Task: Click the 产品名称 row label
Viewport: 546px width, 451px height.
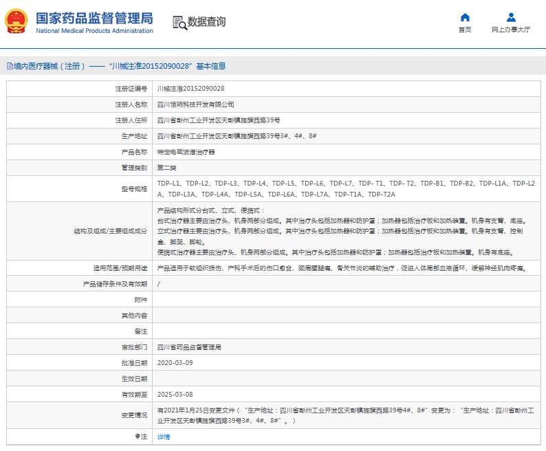Action: coord(134,152)
